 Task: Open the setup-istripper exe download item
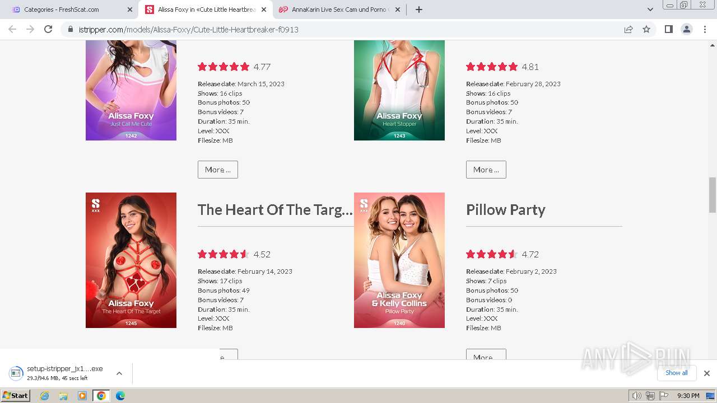click(x=58, y=373)
